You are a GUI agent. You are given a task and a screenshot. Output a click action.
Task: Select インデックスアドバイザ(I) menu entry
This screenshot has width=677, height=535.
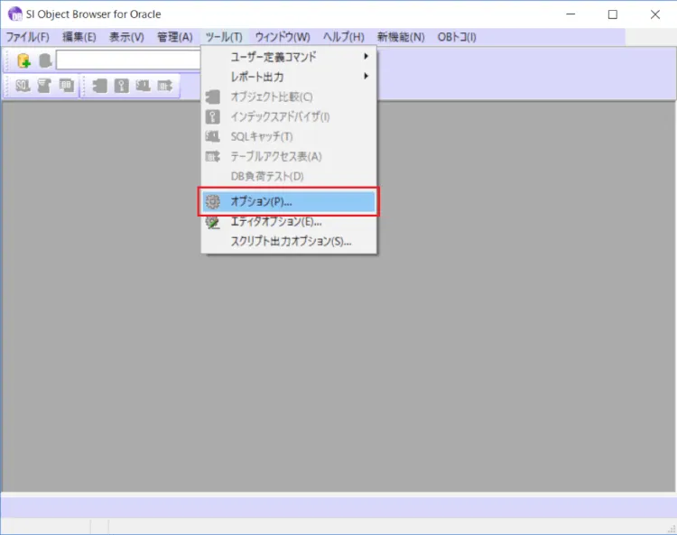click(289, 116)
